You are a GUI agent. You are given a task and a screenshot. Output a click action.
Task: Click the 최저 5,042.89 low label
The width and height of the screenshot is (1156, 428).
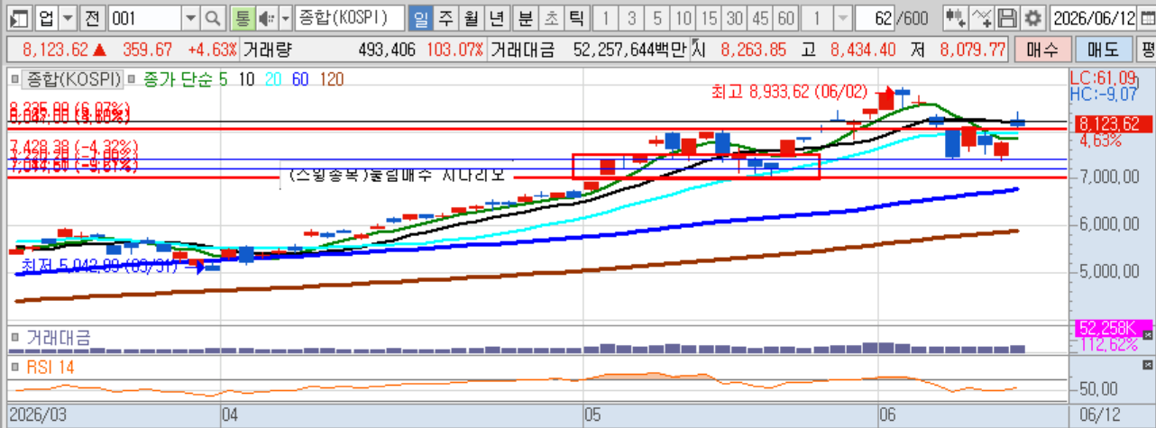[101, 265]
